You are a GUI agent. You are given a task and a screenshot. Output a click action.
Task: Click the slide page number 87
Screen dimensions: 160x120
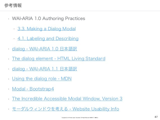point(156,117)
